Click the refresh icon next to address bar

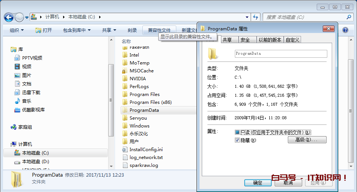(256, 17)
